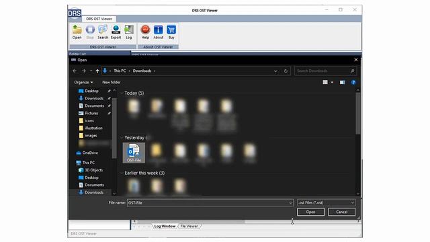Collapse Earlier this week group
430x242 pixels.
pos(122,173)
